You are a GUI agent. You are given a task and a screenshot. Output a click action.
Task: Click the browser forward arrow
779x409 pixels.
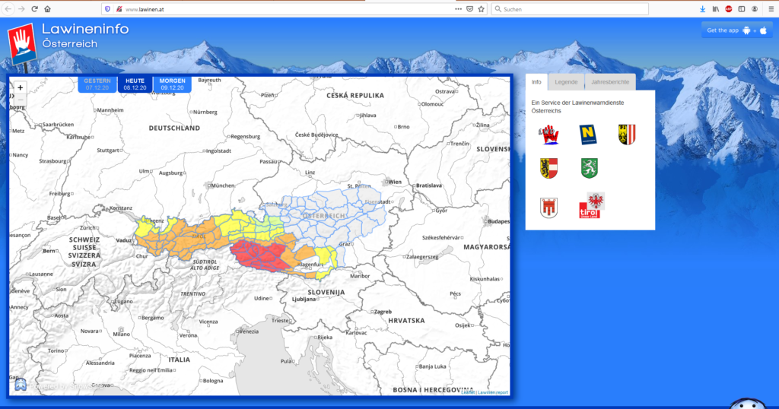click(x=21, y=9)
